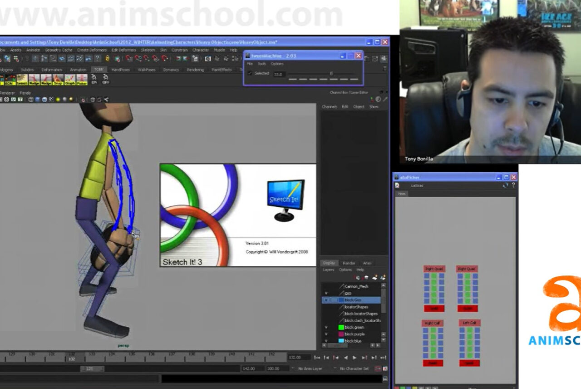
Task: Open the Geometry Cache menu
Action: click(59, 50)
